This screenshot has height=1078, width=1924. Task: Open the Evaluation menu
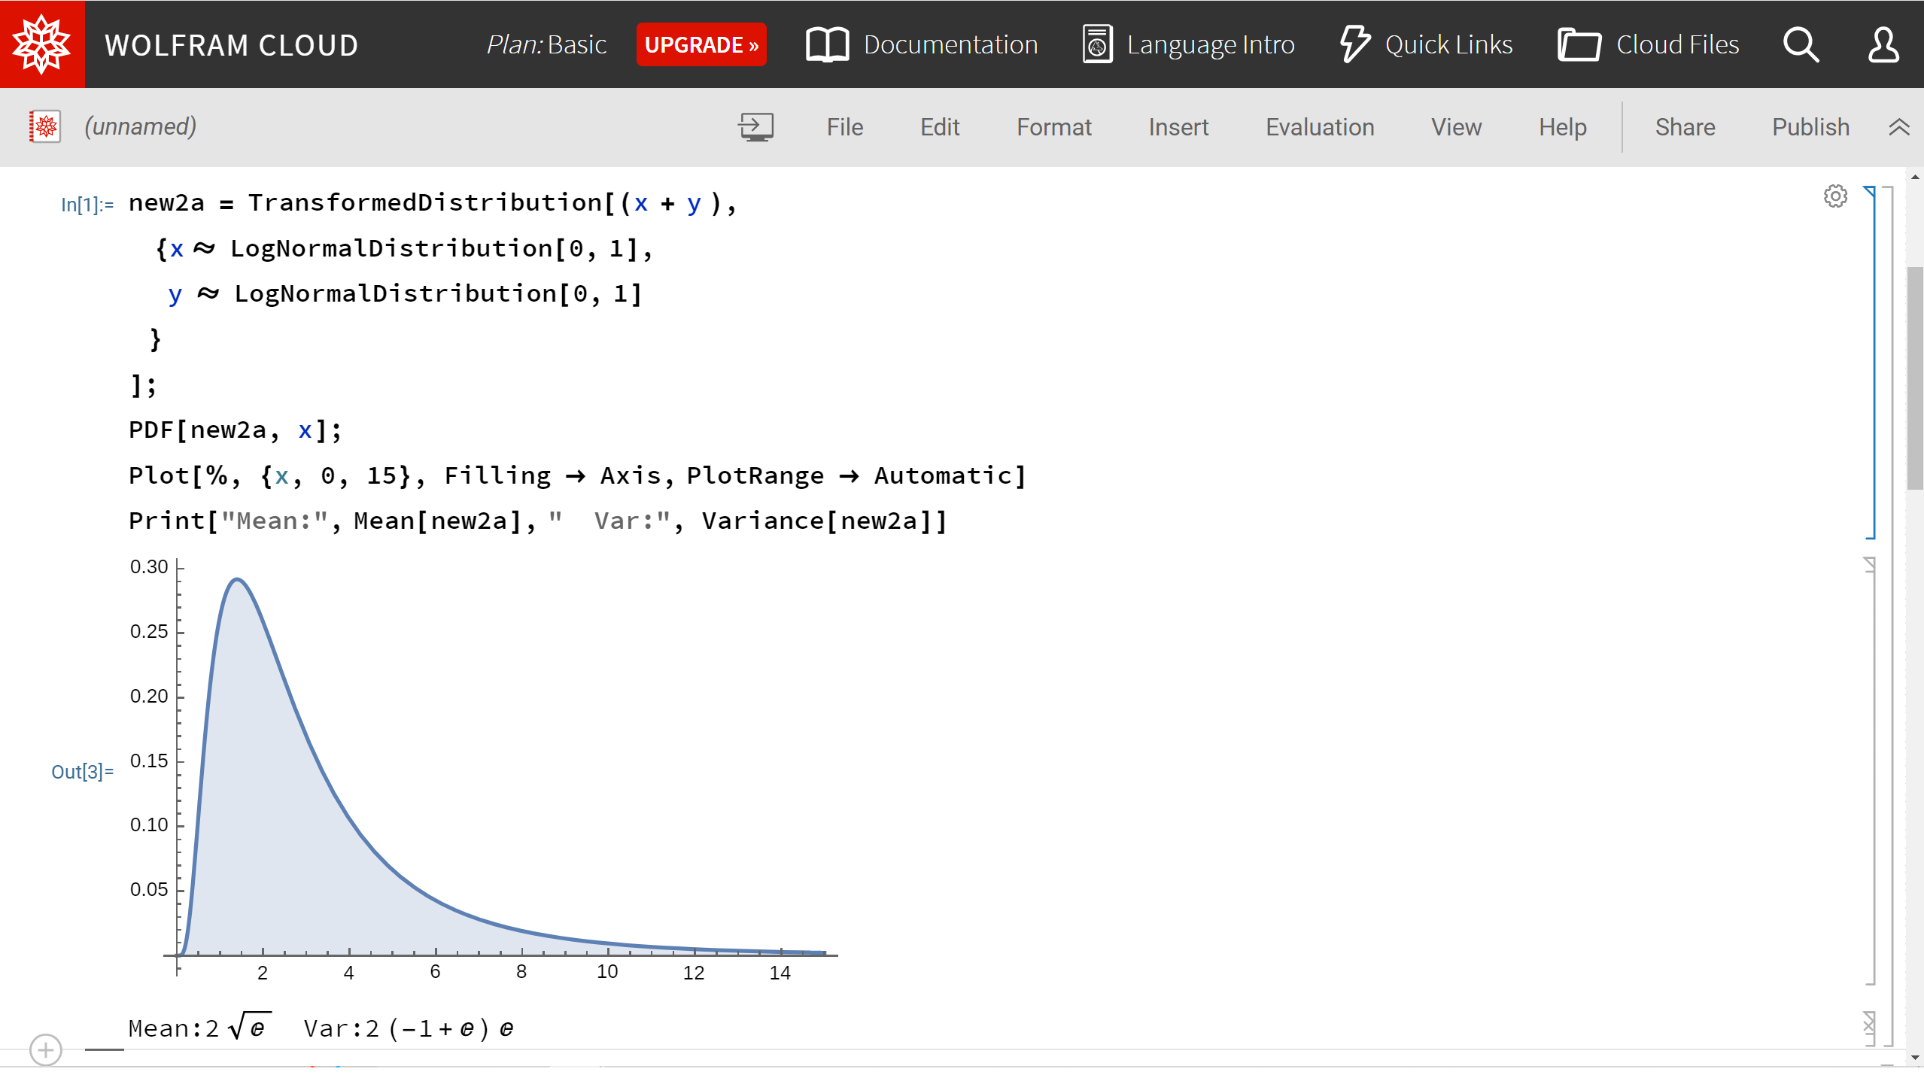(1320, 127)
